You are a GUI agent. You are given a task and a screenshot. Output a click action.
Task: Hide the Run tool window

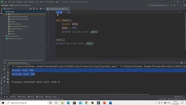(x=185, y=63)
